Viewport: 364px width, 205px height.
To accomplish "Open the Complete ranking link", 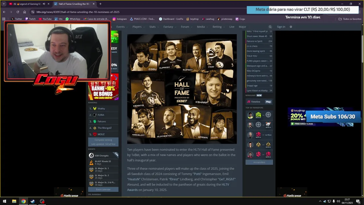I will (x=103, y=140).
